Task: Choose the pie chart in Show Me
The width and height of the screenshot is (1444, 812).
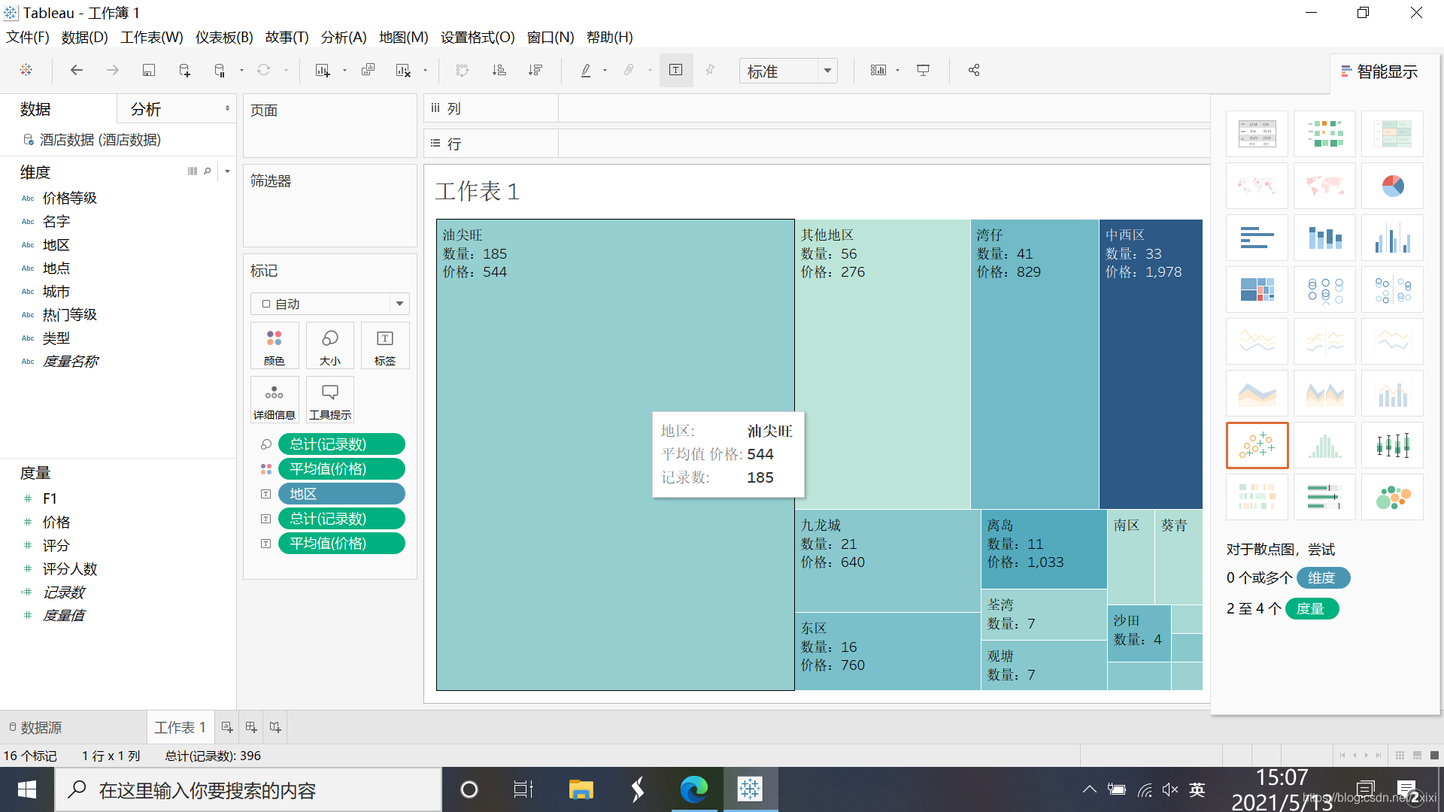Action: [x=1392, y=186]
